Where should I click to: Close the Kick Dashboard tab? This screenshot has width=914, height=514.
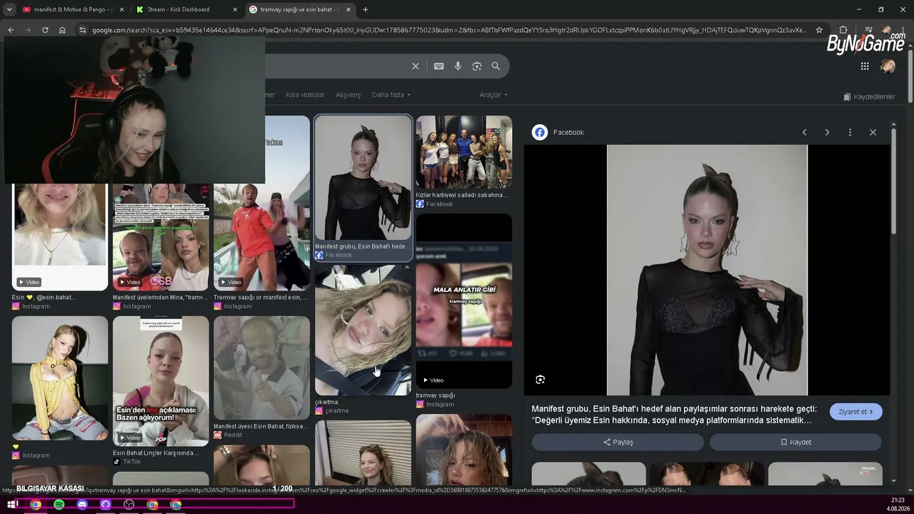tap(235, 9)
